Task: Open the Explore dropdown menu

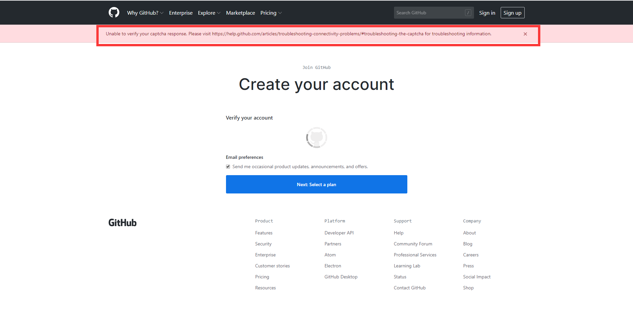Action: pyautogui.click(x=209, y=13)
